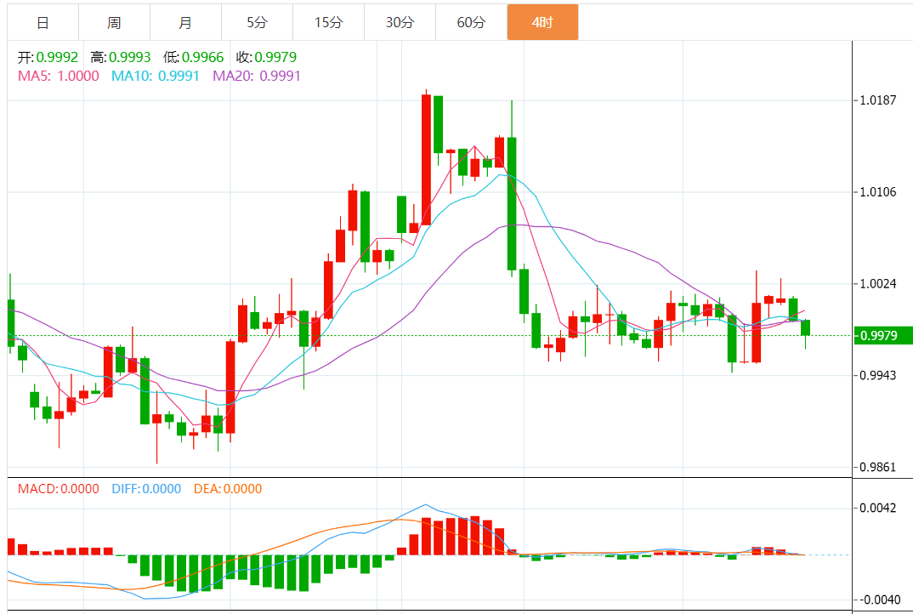Click the DEA:0.0000 indicator label
This screenshot has height=614, width=913.
tap(228, 489)
